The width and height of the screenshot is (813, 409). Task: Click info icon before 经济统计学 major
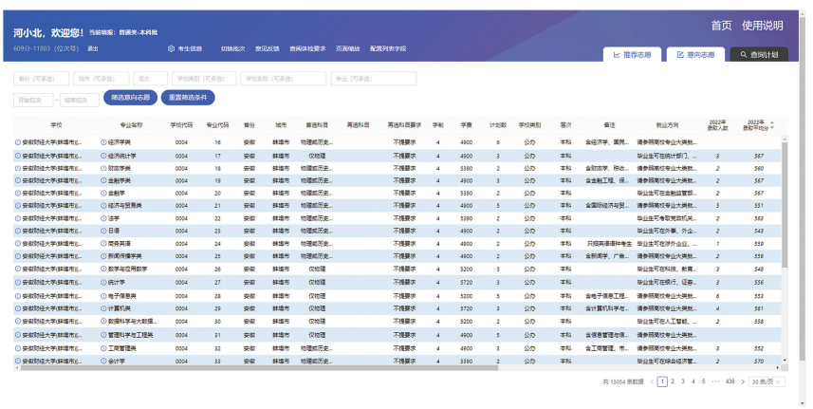coord(103,156)
